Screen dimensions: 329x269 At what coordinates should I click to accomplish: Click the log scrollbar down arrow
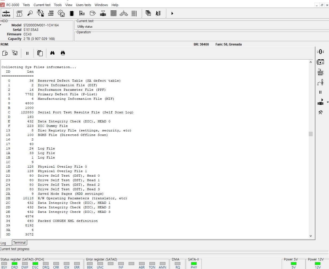coord(311,236)
